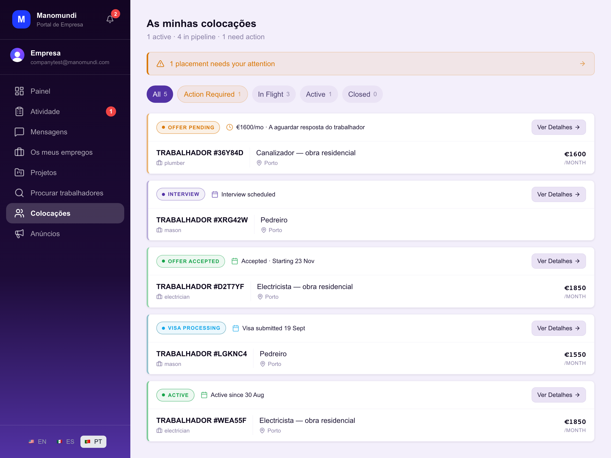The width and height of the screenshot is (611, 458).
Task: Open Procurar trabalhadores search icon
Action: coord(19,193)
